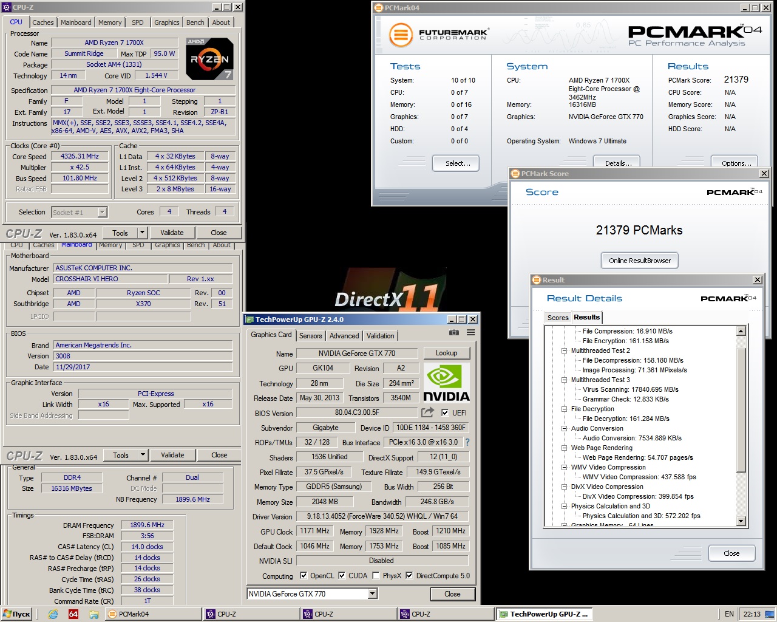The width and height of the screenshot is (777, 622).
Task: Open the GPU-Z hamburger menu icon
Action: tap(470, 332)
